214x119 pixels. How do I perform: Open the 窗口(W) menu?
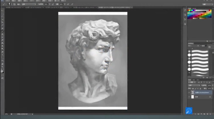tap(57, 1)
